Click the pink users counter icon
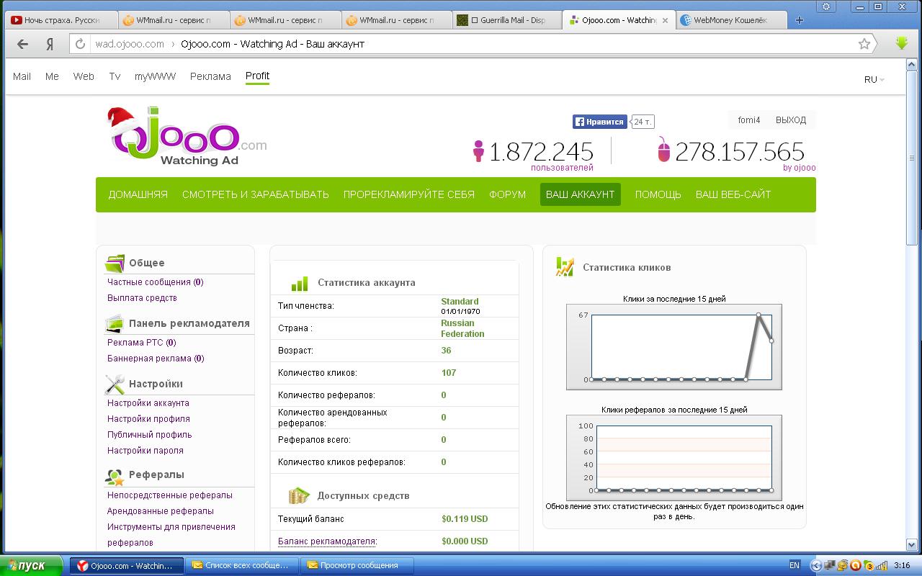Screen dimensions: 922x576 478,152
